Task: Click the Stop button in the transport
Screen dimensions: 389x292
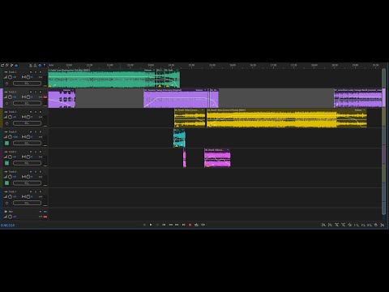Action: pyautogui.click(x=144, y=225)
